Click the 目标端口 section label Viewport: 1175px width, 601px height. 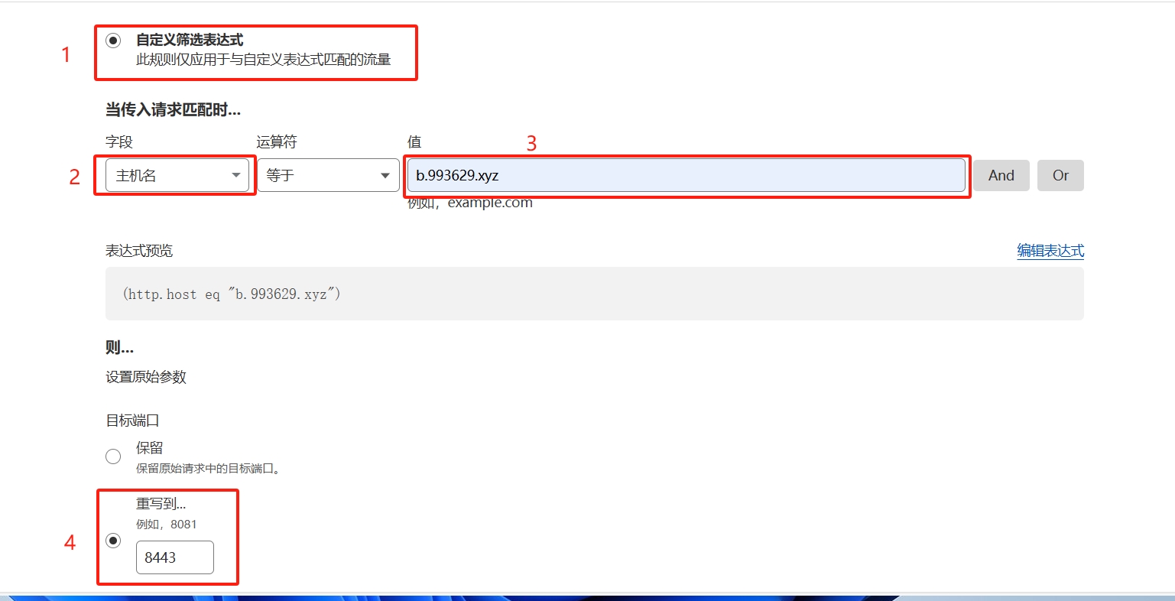pos(132,421)
